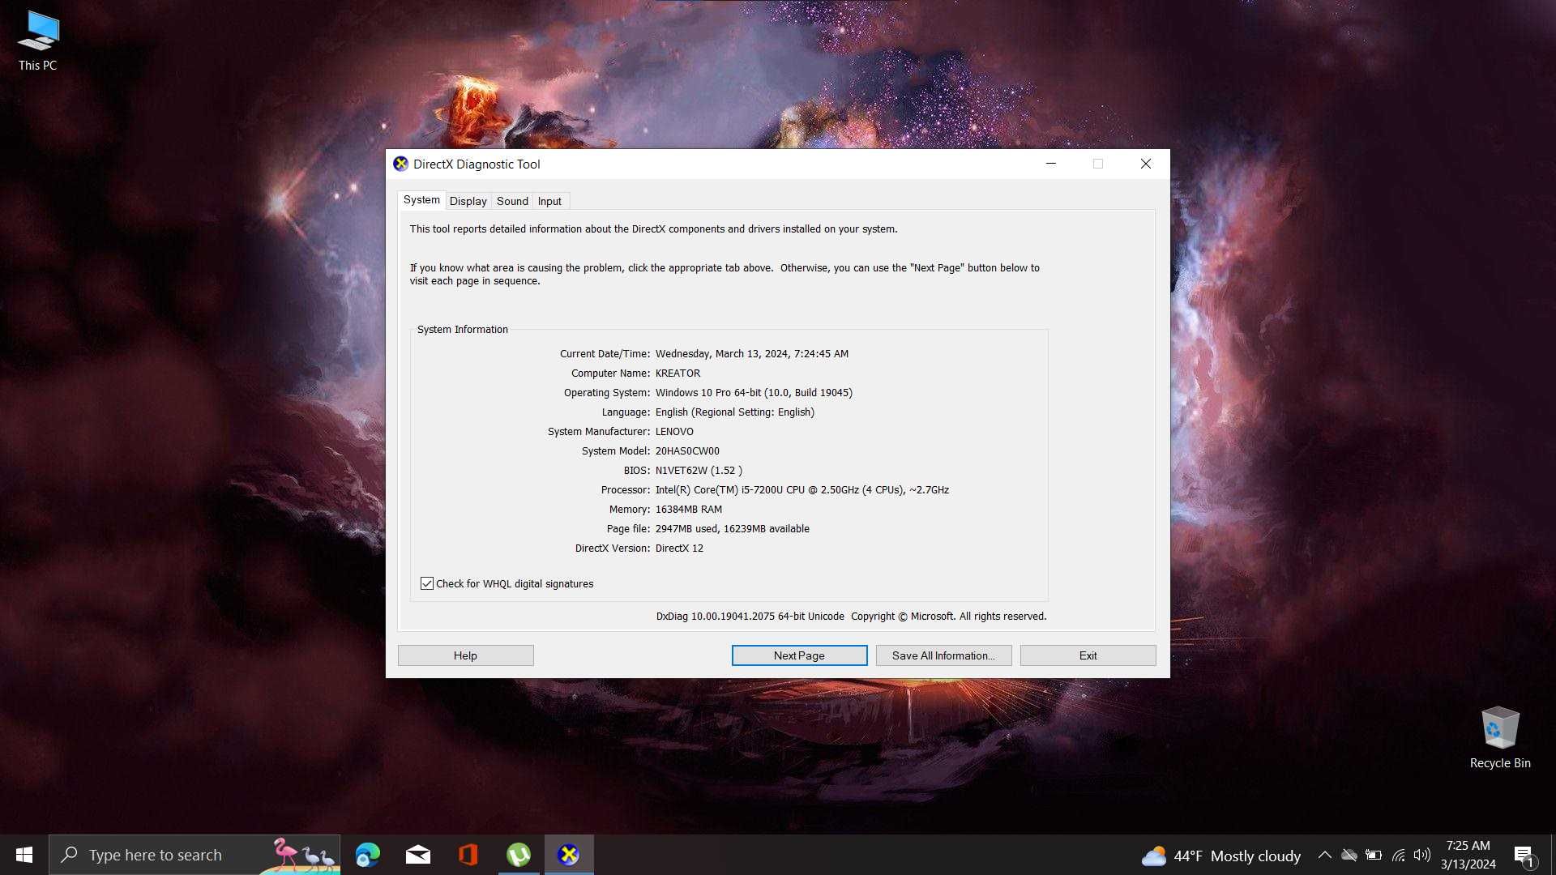The width and height of the screenshot is (1556, 875).
Task: Switch to the Sound tab
Action: point(512,201)
